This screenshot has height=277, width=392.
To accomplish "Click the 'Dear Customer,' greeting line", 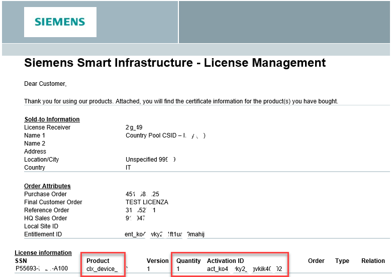I will click(x=45, y=84).
